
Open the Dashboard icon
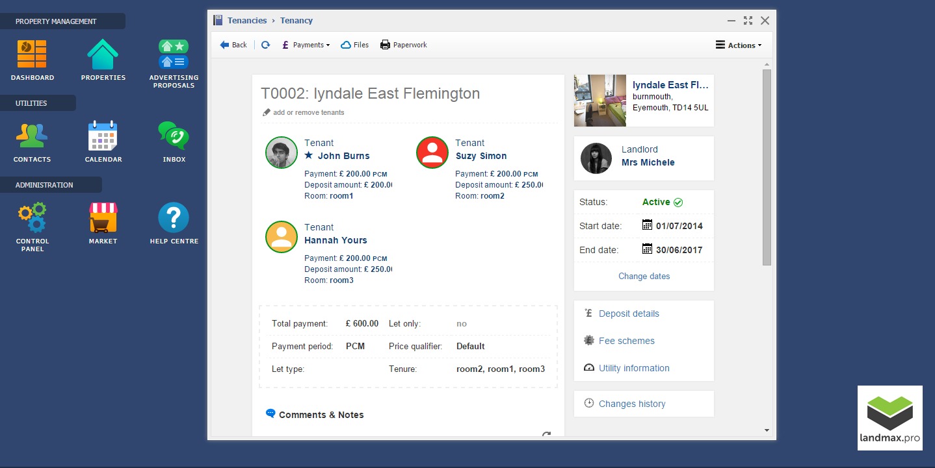(x=32, y=55)
